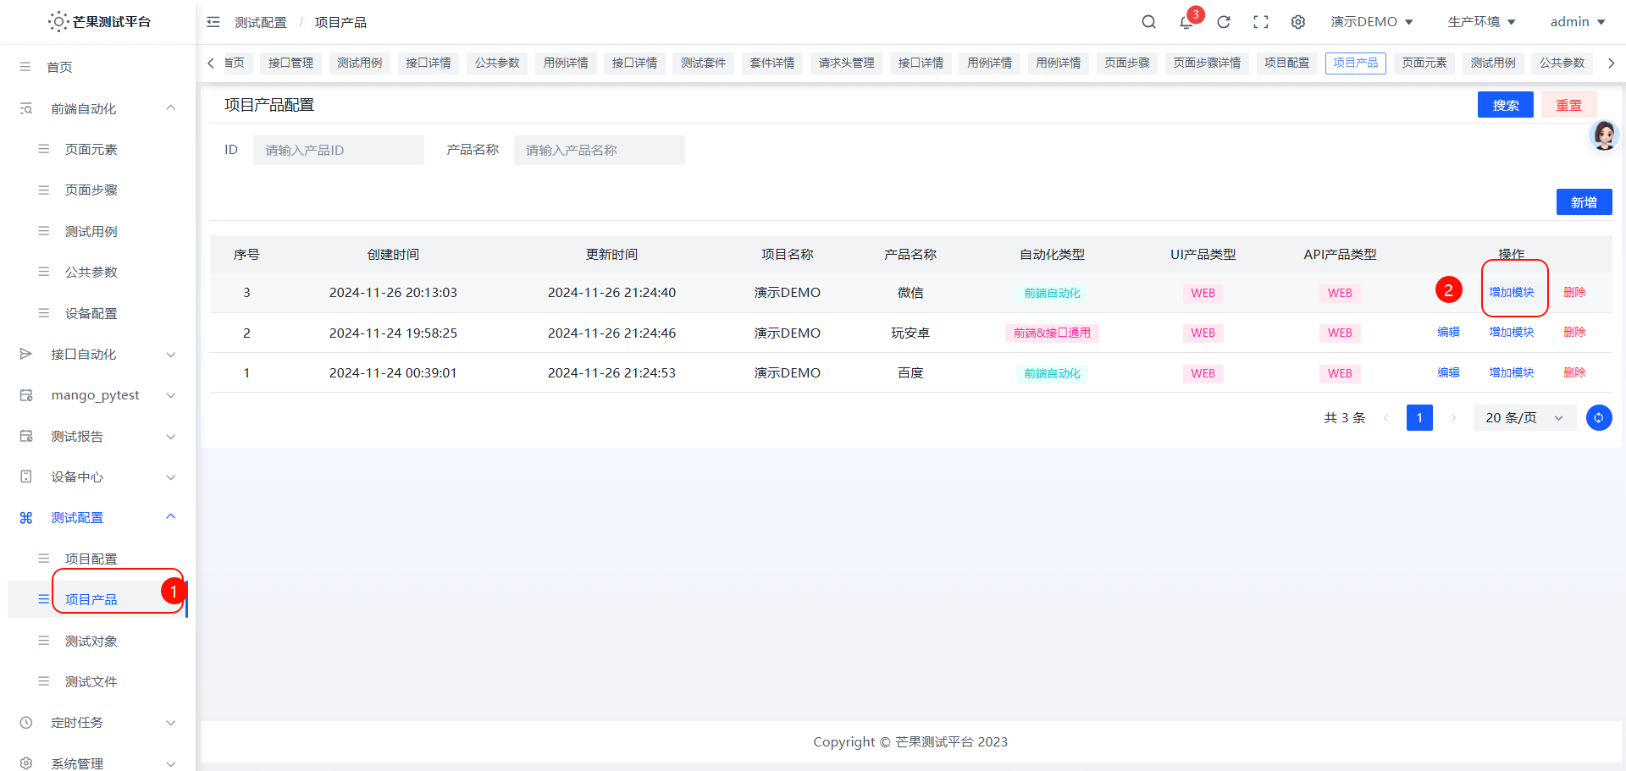Open the 生产环境 environment dropdown
Viewport: 1626px width, 771px height.
[x=1481, y=21]
